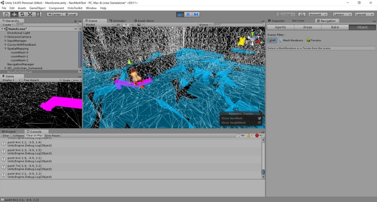Select the Hand tool
The width and height of the screenshot is (377, 202).
pos(6,14)
